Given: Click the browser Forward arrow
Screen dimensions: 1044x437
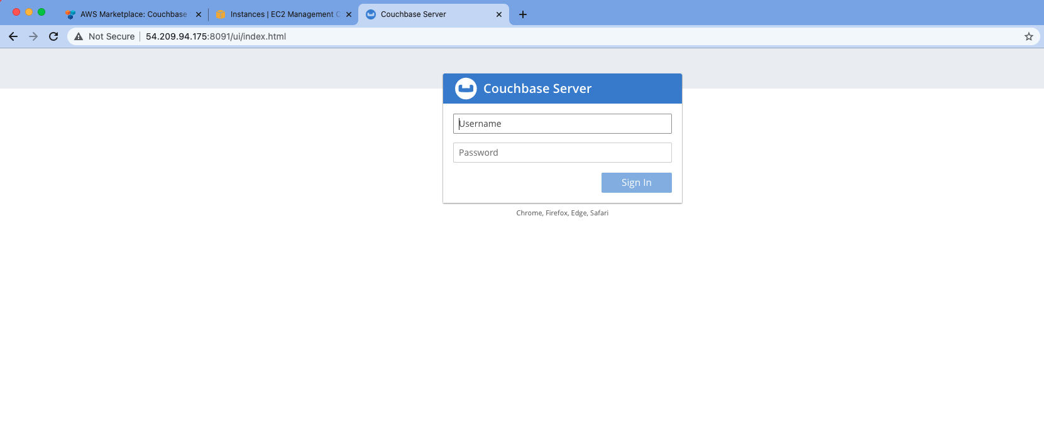Looking at the screenshot, I should 33,36.
